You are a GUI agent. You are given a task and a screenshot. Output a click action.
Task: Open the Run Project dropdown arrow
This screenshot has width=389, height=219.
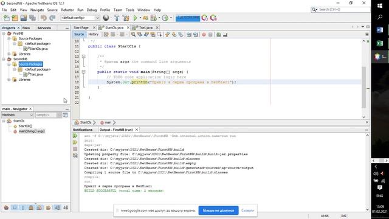[x=140, y=18]
